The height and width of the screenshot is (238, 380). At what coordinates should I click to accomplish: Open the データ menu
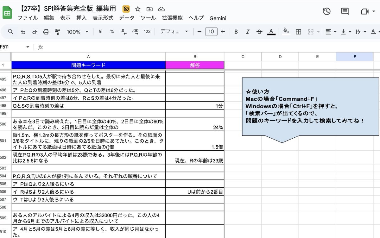coord(127,18)
